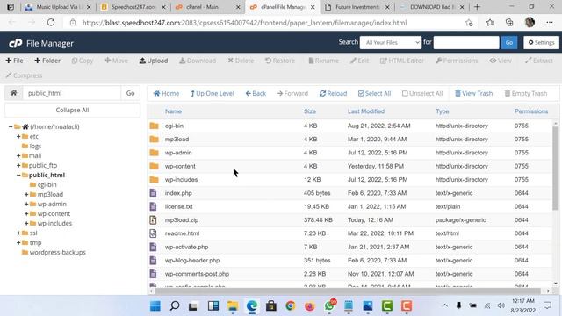Click the home icon beside the path field
Image resolution: width=562 pixels, height=316 pixels.
[14, 93]
